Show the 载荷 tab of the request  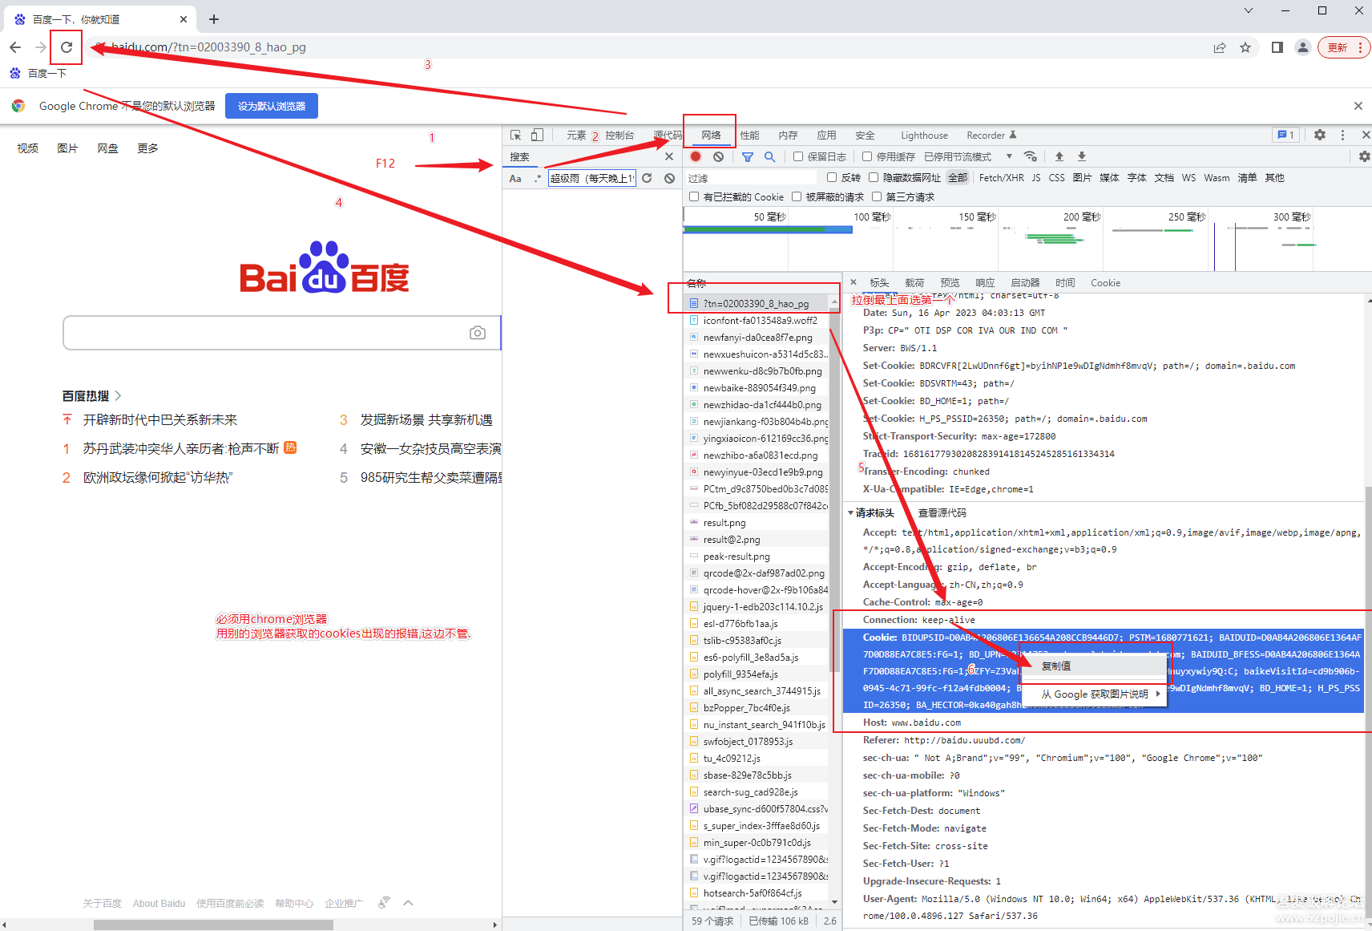(914, 282)
